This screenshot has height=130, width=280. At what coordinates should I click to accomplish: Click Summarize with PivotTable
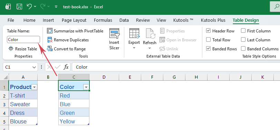coord(75,31)
